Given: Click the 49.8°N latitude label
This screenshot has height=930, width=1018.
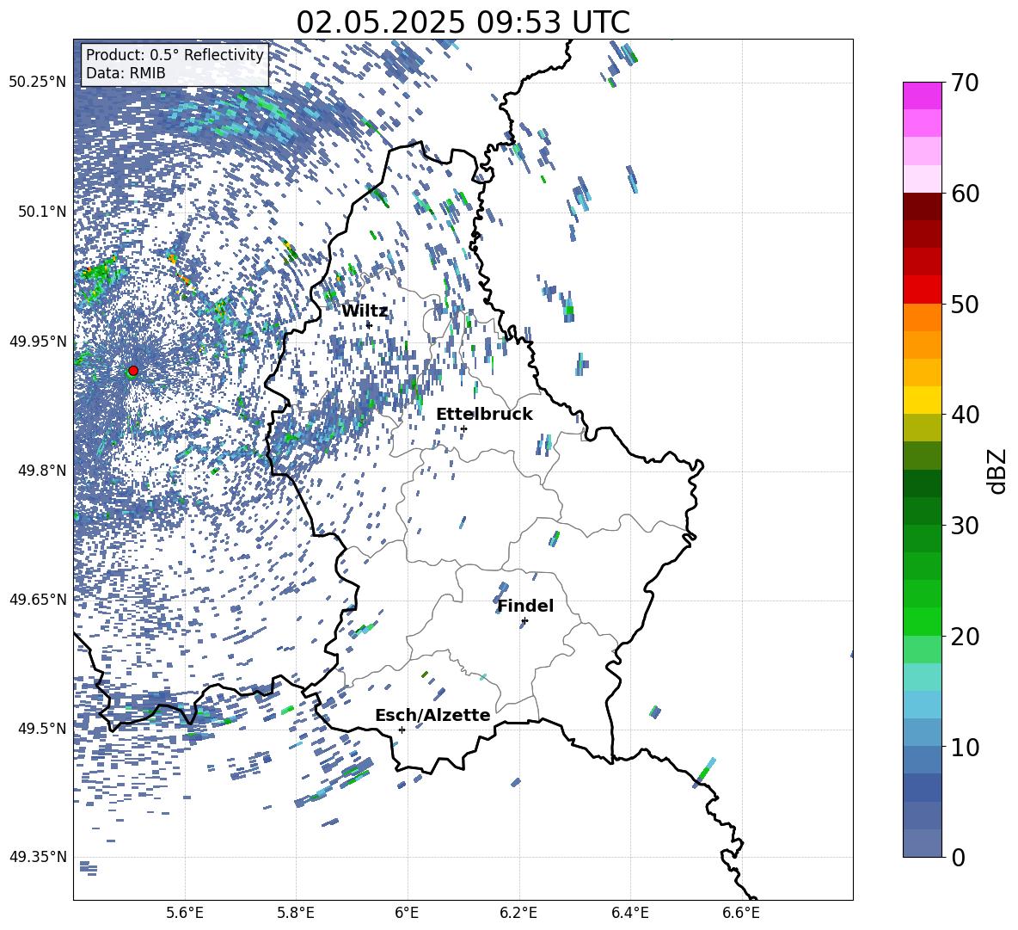Looking at the screenshot, I should (x=41, y=471).
